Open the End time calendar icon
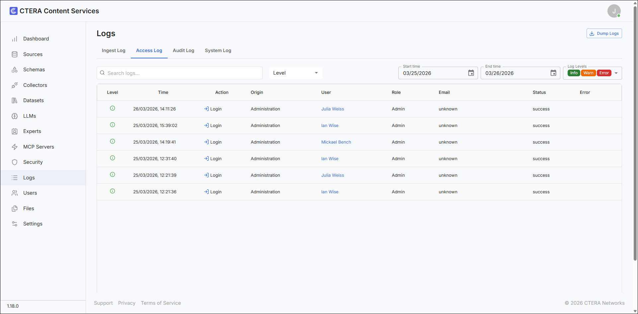The image size is (638, 314). tap(553, 73)
